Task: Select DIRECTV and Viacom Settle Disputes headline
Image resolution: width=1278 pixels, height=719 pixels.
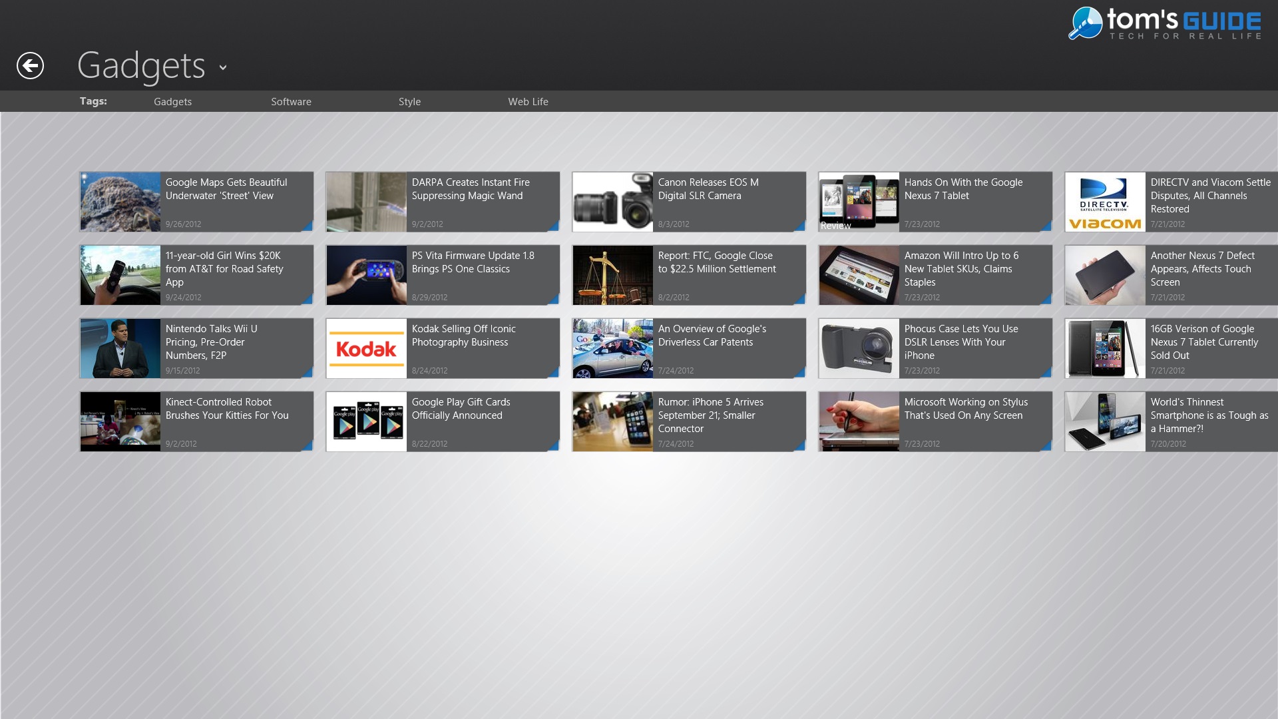Action: pos(1210,195)
